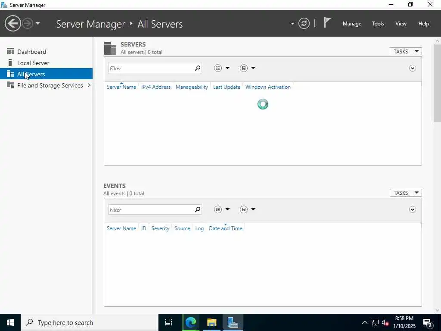Viewport: 441px width, 331px height.
Task: Click the scrollbar down arrow
Action: 437,310
